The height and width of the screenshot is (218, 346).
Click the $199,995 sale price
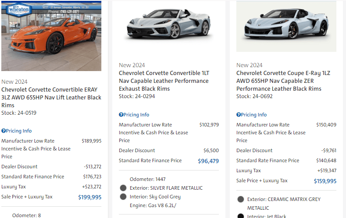(90, 197)
